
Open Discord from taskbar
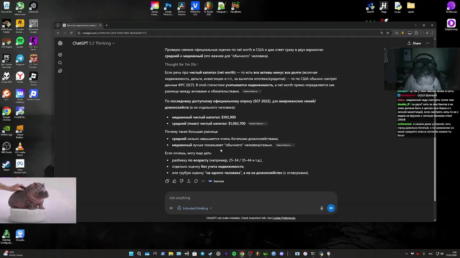281,254
